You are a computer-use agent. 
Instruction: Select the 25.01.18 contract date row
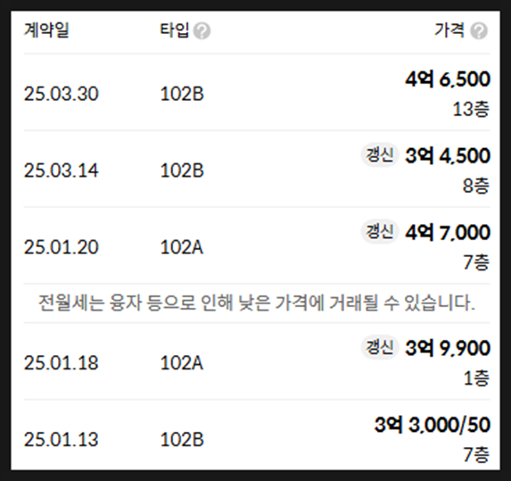(257, 361)
